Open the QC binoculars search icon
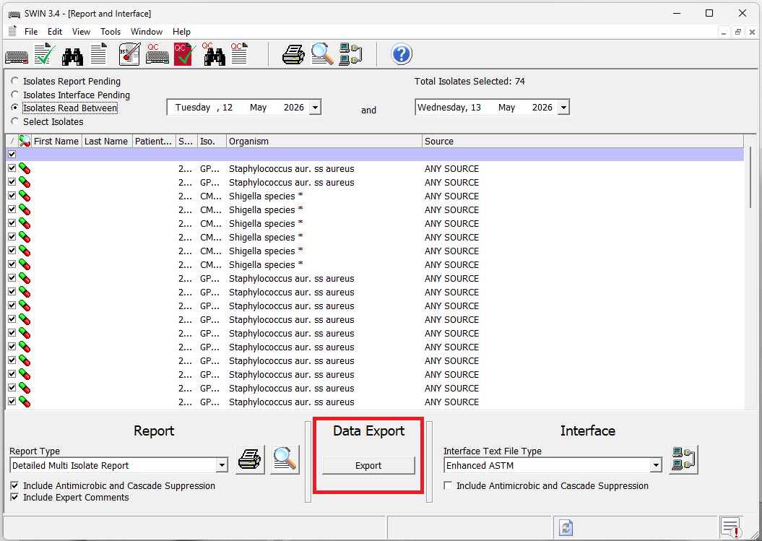Image resolution: width=762 pixels, height=541 pixels. (214, 54)
